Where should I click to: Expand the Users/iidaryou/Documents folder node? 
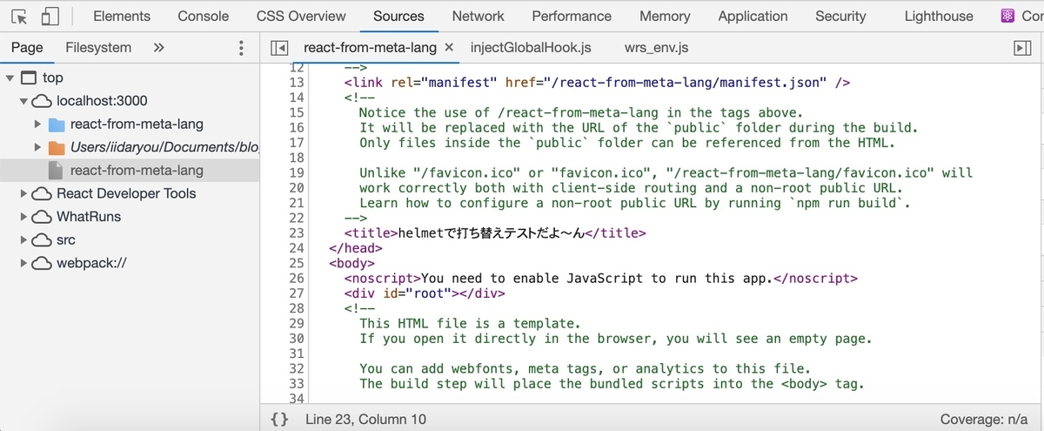[x=37, y=147]
